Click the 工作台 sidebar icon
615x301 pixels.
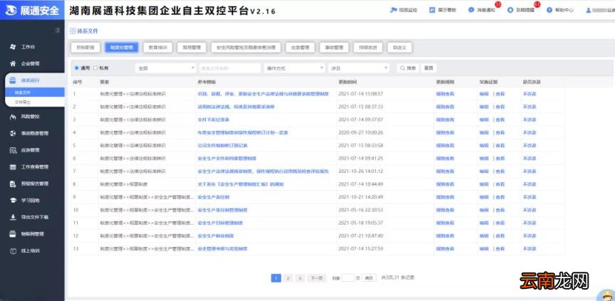(x=13, y=47)
